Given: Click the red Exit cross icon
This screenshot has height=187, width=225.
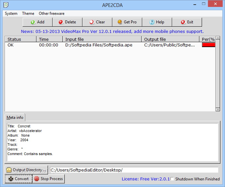Looking at the screenshot, I should coord(183,22).
